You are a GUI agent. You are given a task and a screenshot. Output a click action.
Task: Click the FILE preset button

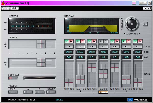coord(13,92)
